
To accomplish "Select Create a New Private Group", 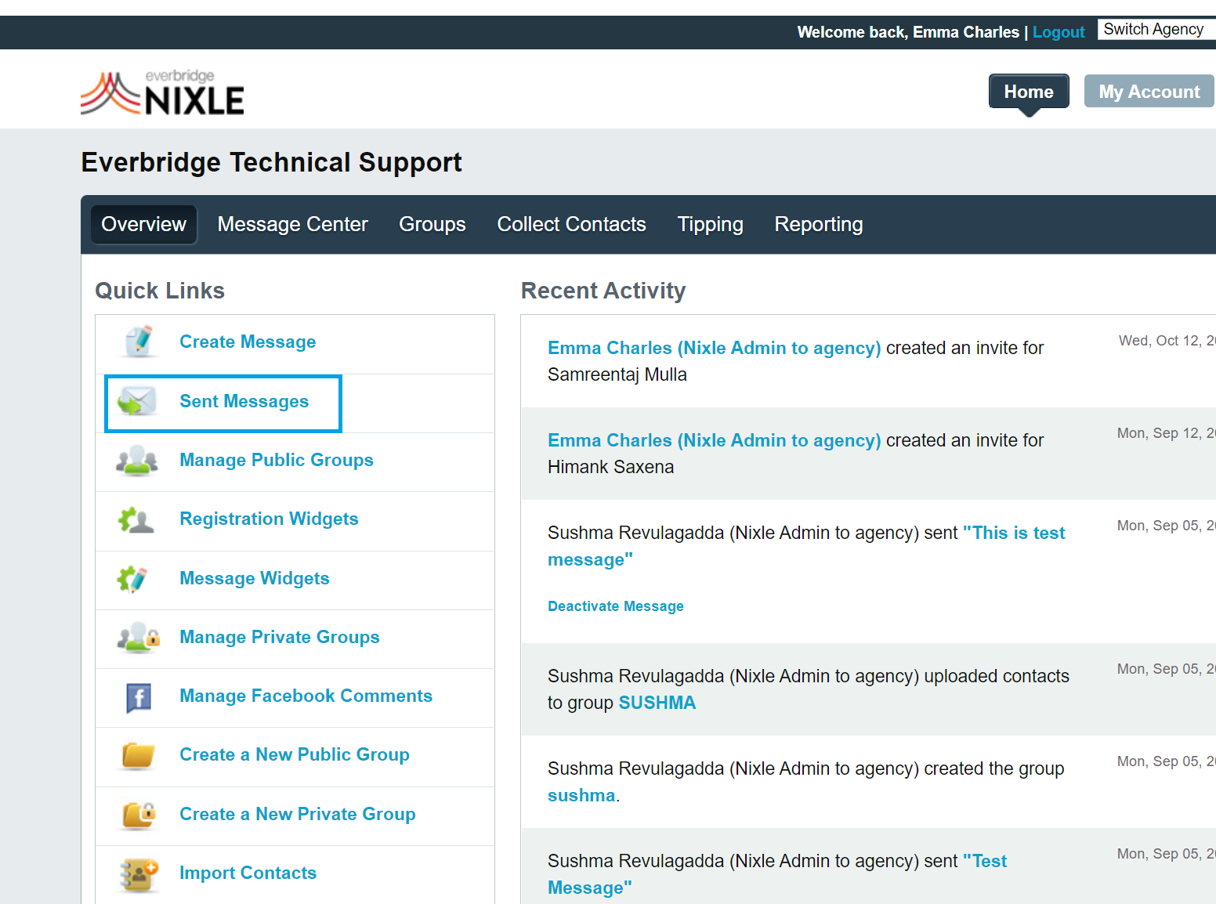I will (x=298, y=815).
